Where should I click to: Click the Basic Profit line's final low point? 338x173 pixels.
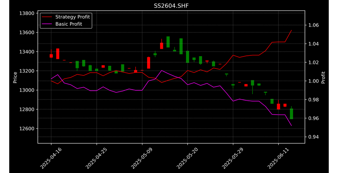click(291, 125)
